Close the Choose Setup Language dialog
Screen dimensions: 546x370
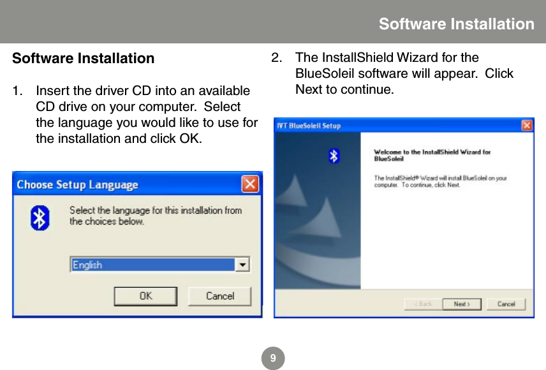coord(251,184)
